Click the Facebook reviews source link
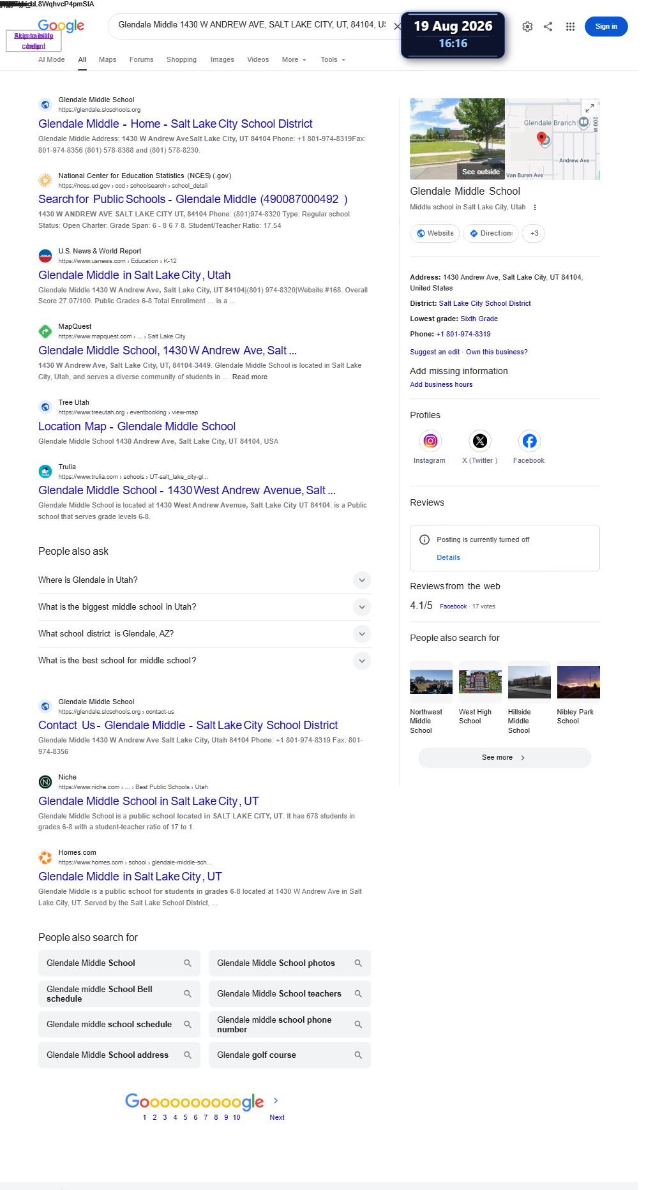646x1190 pixels. pyautogui.click(x=453, y=606)
